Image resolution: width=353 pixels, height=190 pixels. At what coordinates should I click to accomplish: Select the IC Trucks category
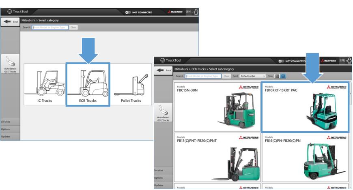tap(45, 84)
